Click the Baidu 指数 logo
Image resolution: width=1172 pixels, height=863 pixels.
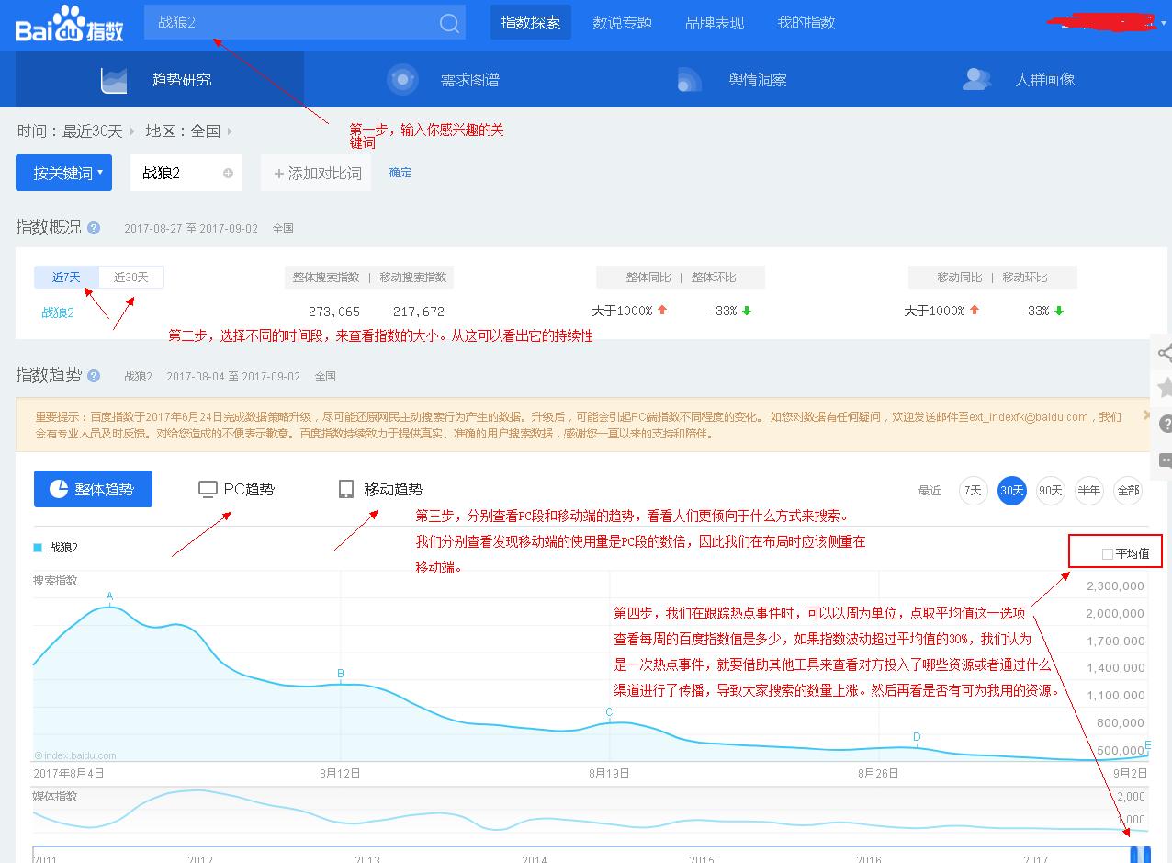click(69, 23)
